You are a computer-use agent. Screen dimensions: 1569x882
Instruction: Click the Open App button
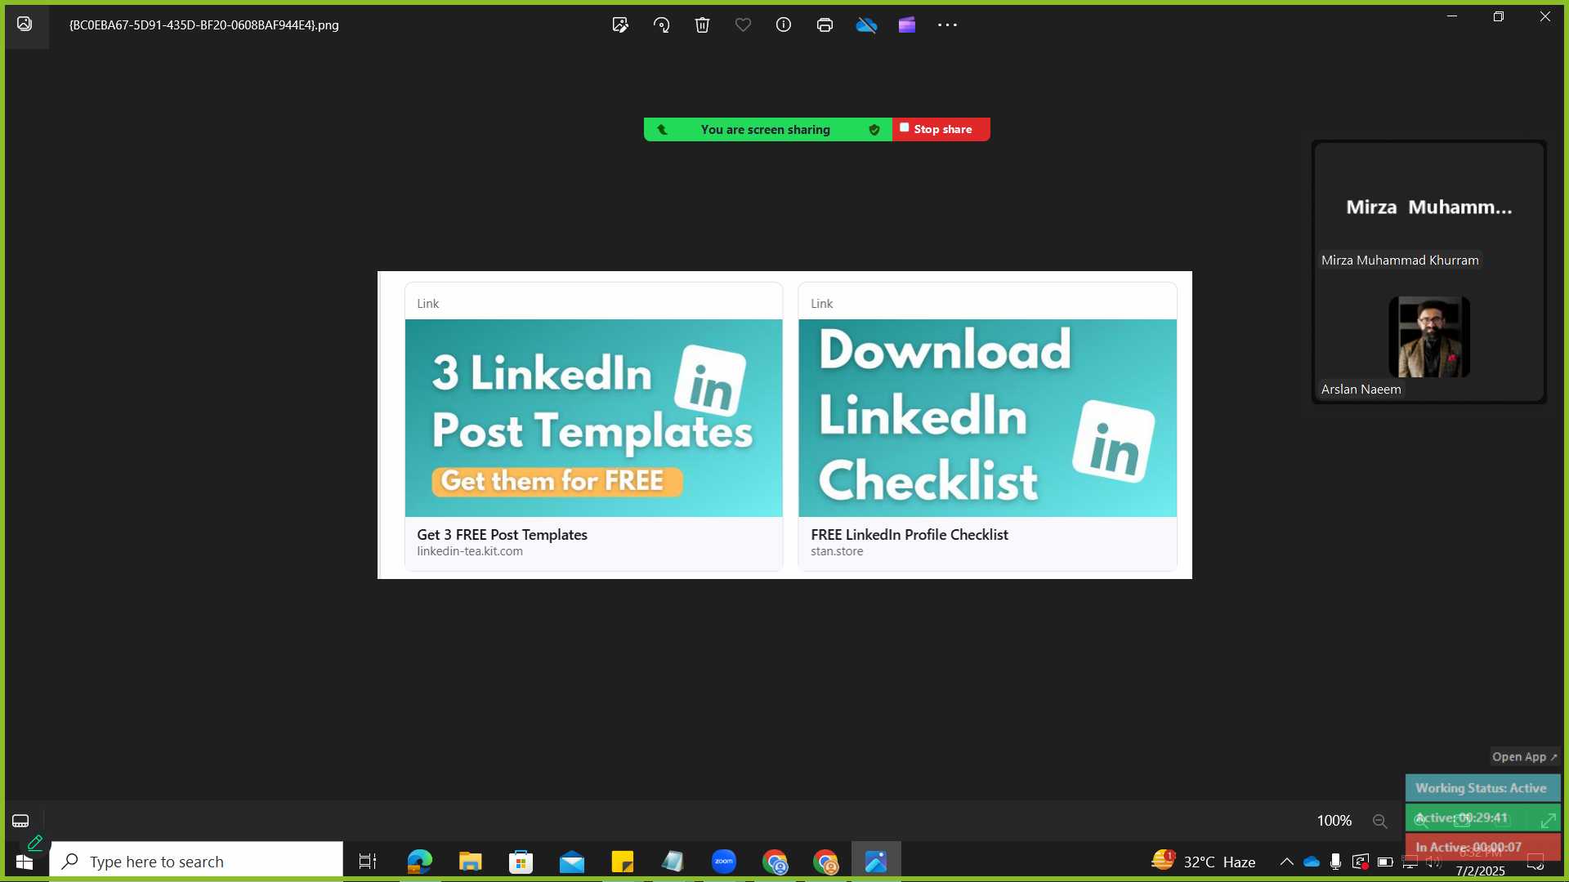[1524, 757]
